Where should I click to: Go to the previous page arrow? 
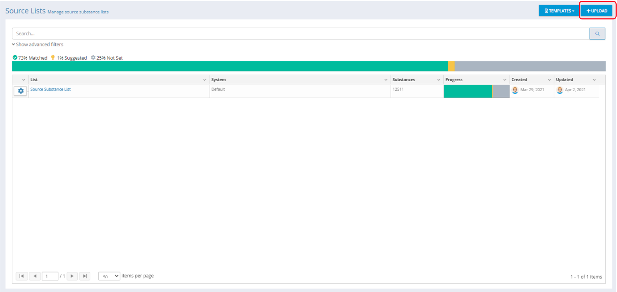coord(35,276)
